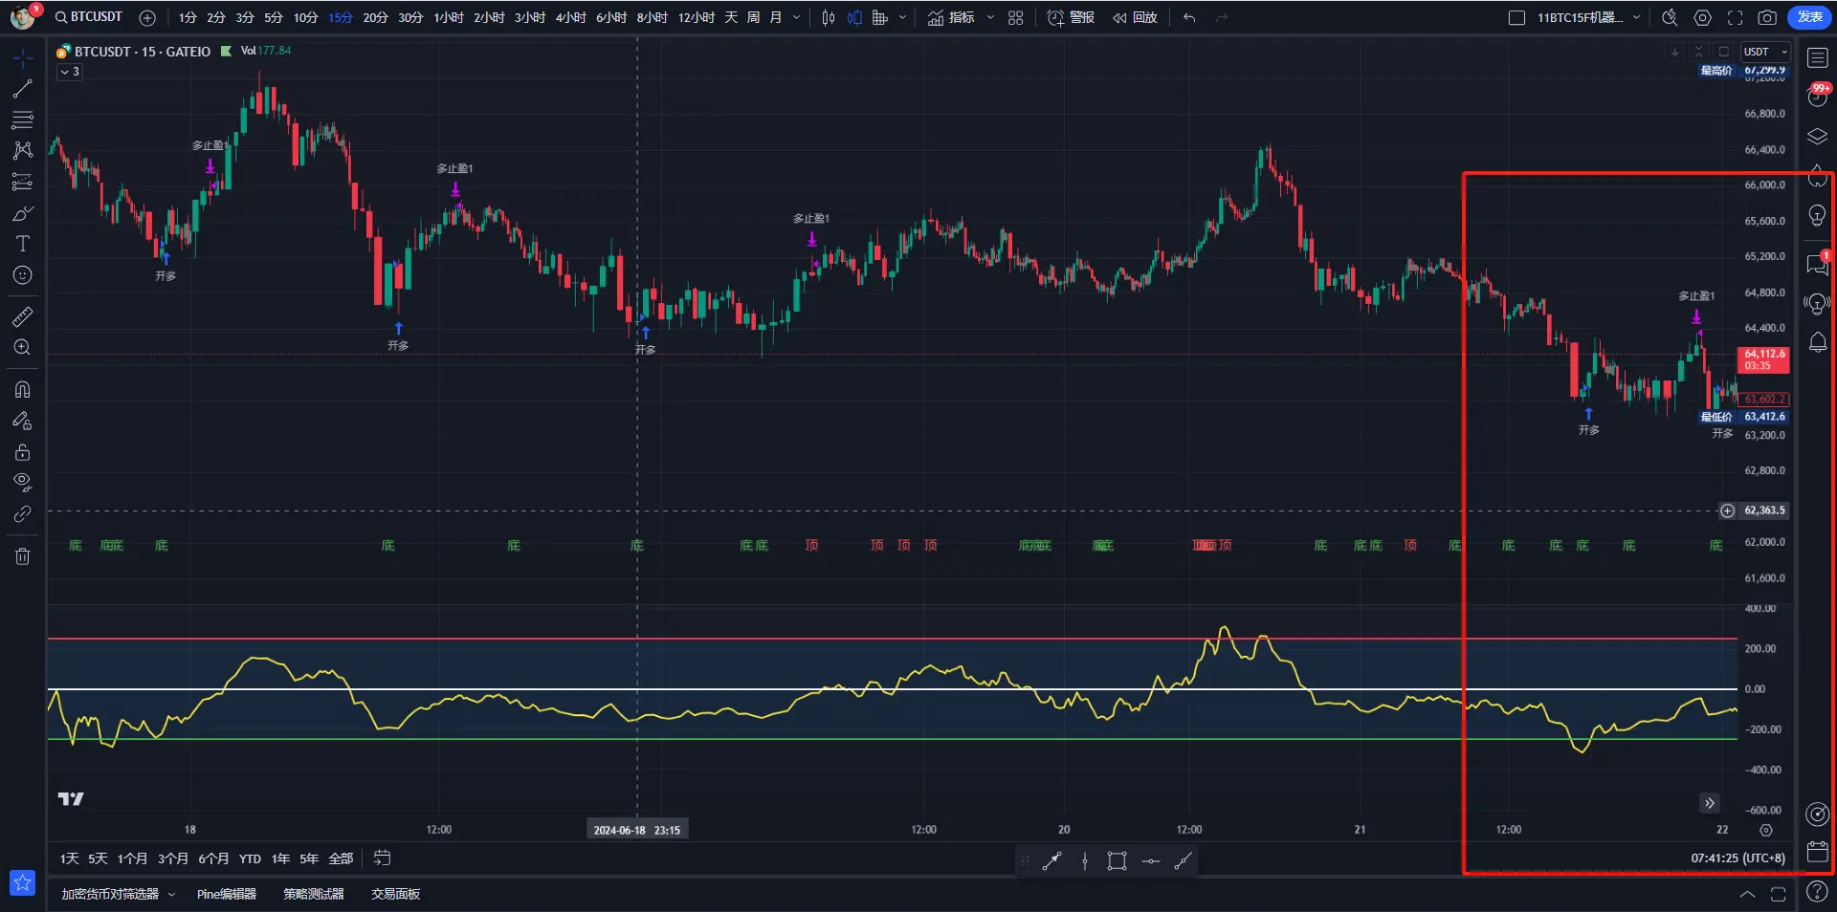Set date range to 3个月

173,858
